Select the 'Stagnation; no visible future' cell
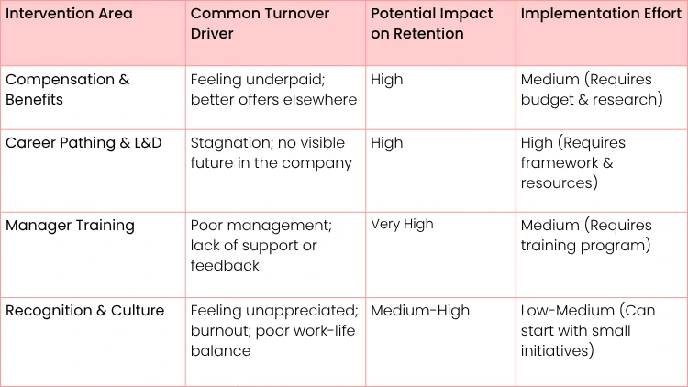Viewport: 688px width, 387px height. click(271, 153)
